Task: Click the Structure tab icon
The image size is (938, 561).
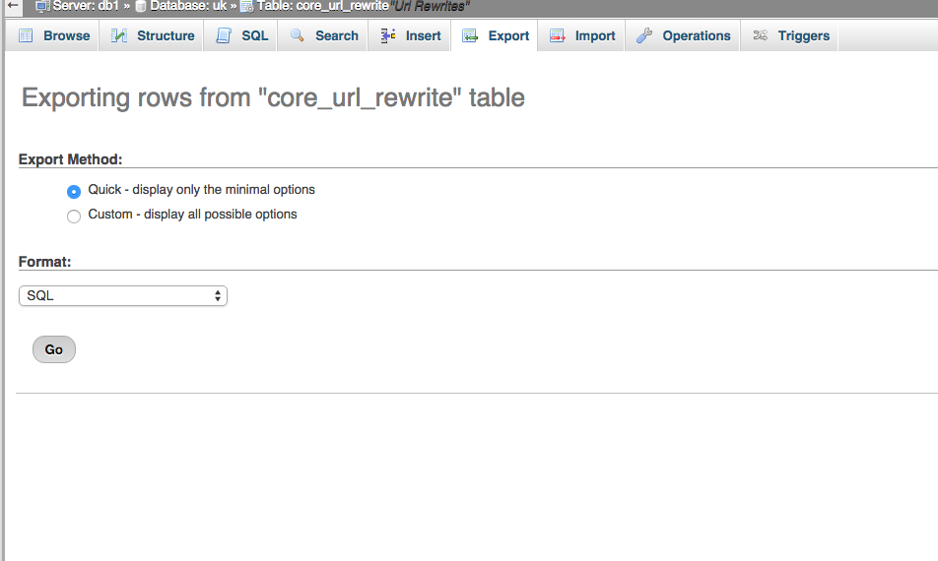Action: (x=119, y=35)
